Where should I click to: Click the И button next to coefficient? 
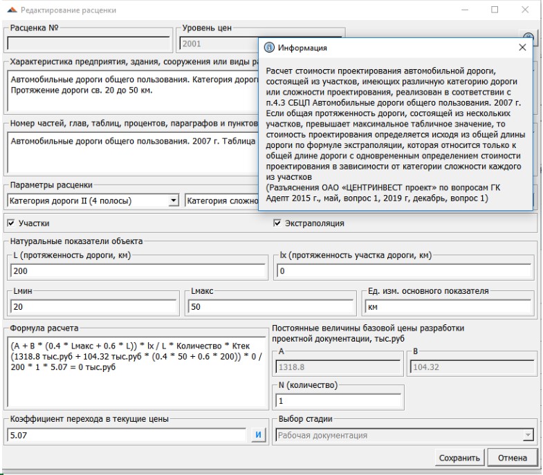click(x=258, y=435)
